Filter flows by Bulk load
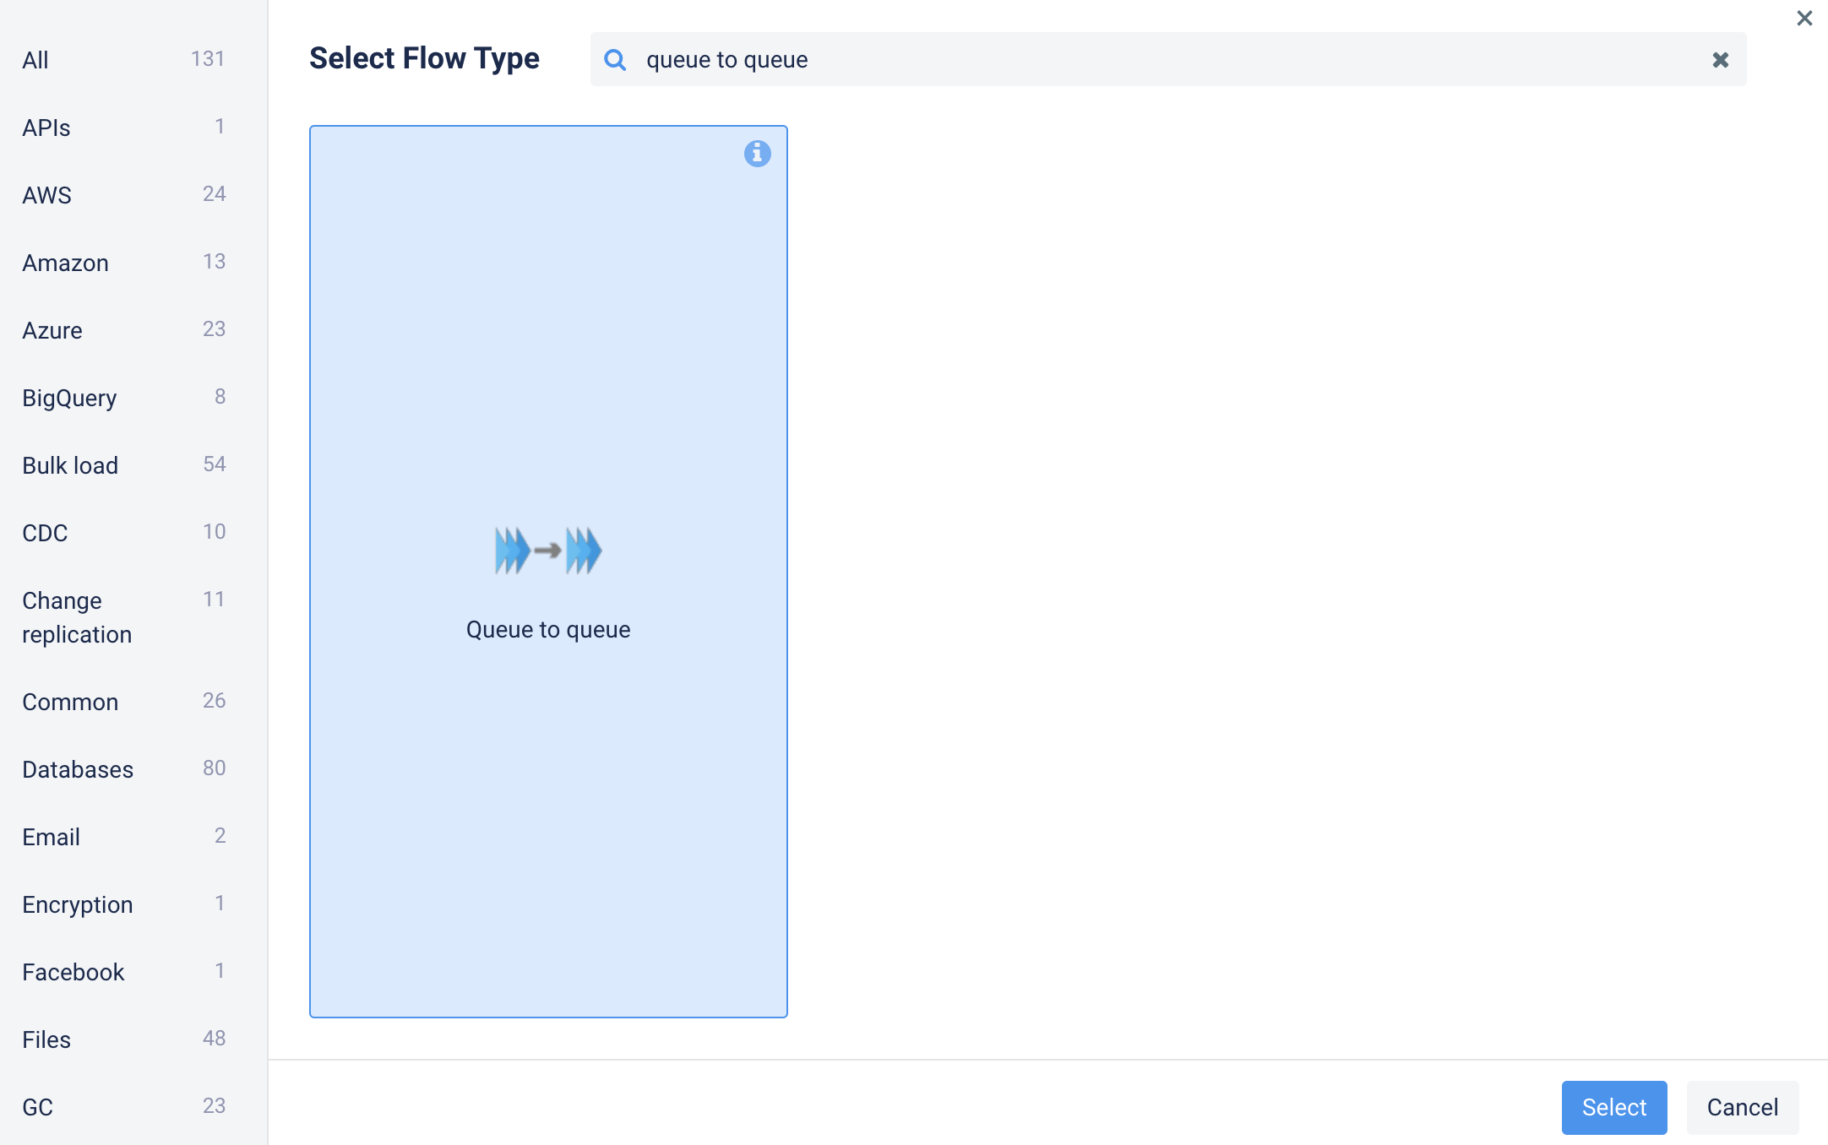Image resolution: width=1828 pixels, height=1145 pixels. pos(70,465)
